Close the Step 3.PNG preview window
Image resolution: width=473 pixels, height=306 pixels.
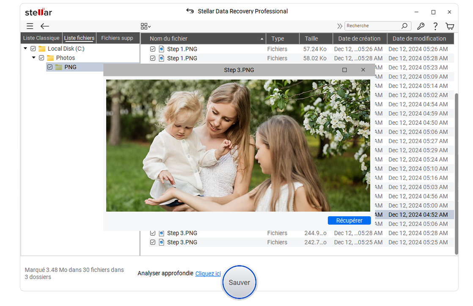click(x=363, y=70)
